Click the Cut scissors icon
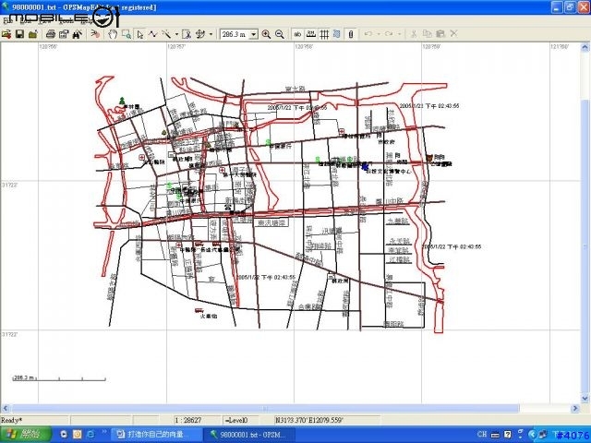The image size is (591, 443). pyautogui.click(x=413, y=34)
